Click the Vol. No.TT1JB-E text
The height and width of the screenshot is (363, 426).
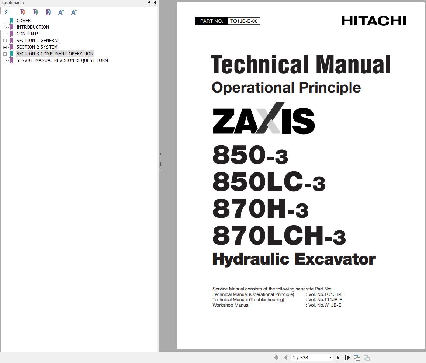[x=325, y=300]
